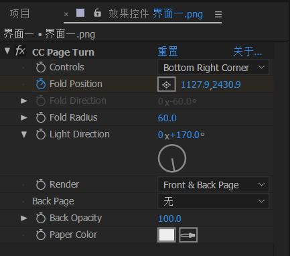Expand the Back Opacity property
This screenshot has width=290, height=256.
click(24, 218)
